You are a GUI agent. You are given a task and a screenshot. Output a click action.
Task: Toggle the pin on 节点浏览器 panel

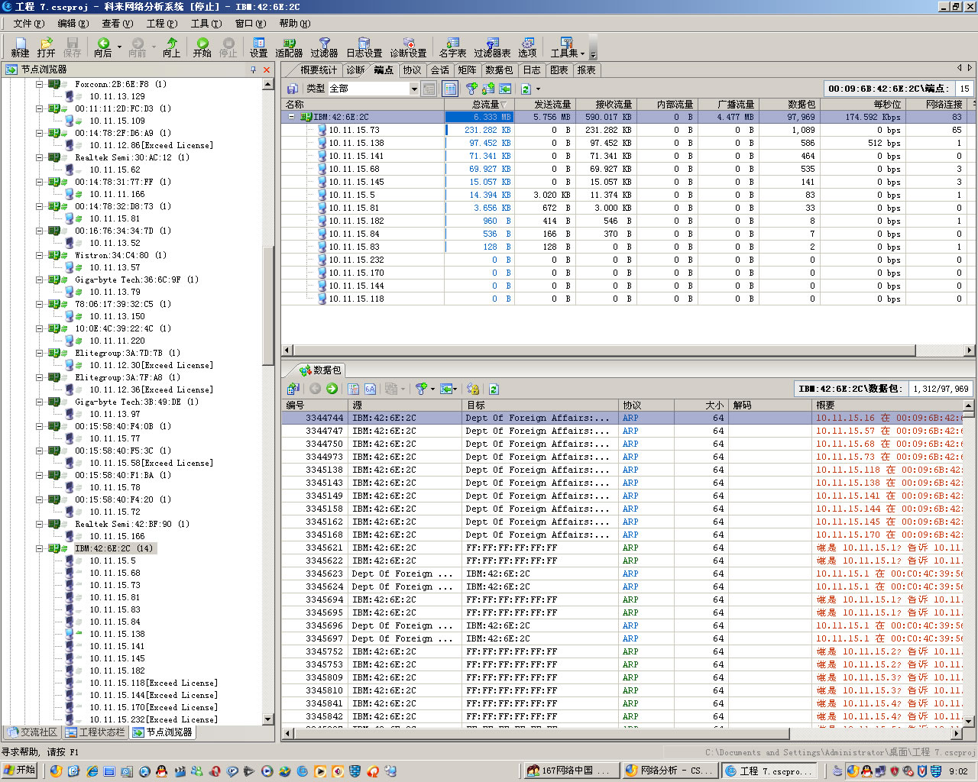pyautogui.click(x=253, y=69)
